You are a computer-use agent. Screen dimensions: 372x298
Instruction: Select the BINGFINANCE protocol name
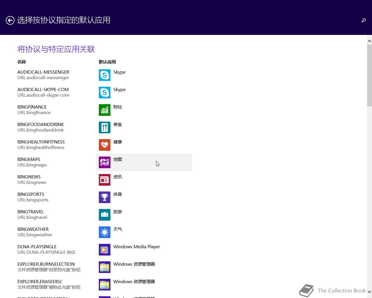(x=32, y=107)
